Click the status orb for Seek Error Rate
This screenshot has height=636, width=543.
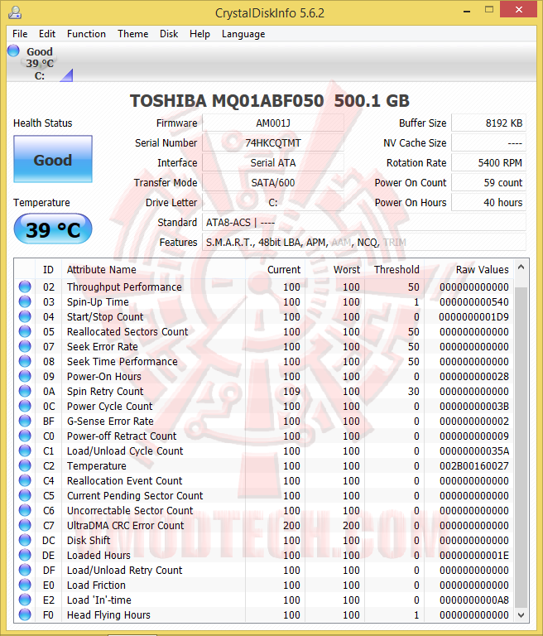point(25,346)
